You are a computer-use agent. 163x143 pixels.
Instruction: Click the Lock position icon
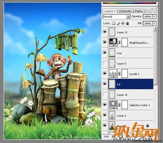tap(123, 24)
